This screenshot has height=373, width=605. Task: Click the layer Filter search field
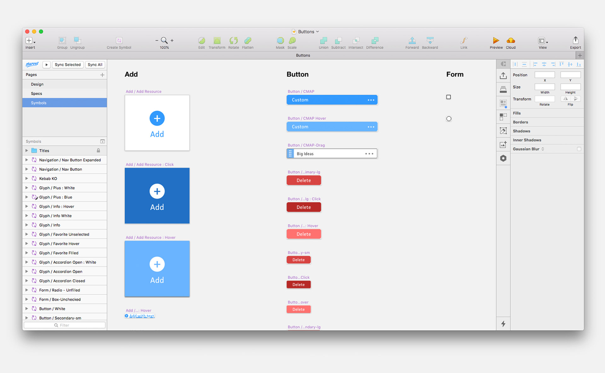coord(65,325)
